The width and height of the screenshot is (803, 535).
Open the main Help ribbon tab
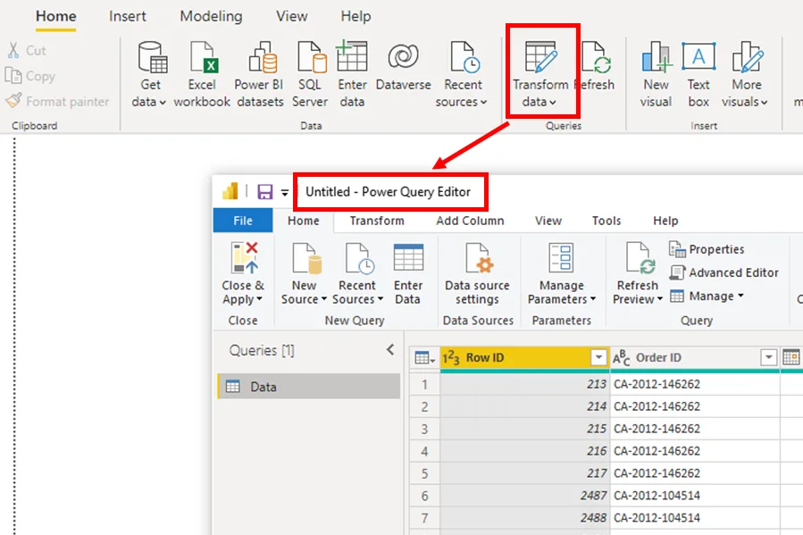click(355, 16)
